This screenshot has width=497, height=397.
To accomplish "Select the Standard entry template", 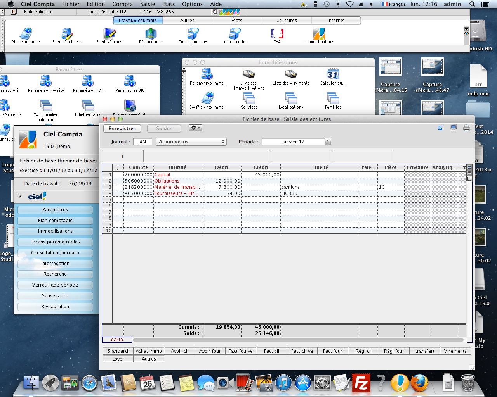I will tap(118, 351).
